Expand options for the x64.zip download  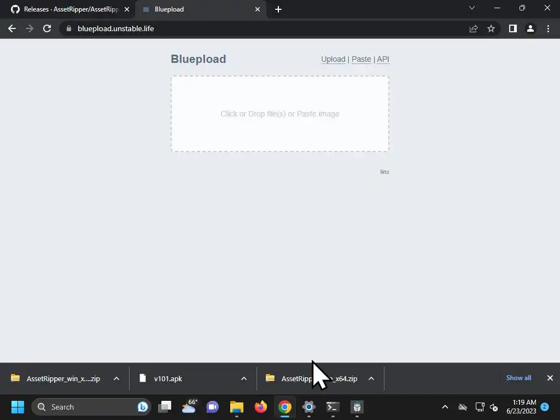(x=371, y=378)
